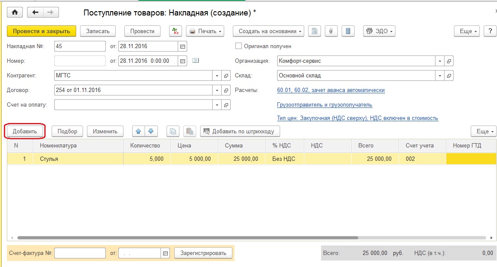Paste rows icon in table toolbar
This screenshot has height=267, width=497.
pyautogui.click(x=190, y=131)
